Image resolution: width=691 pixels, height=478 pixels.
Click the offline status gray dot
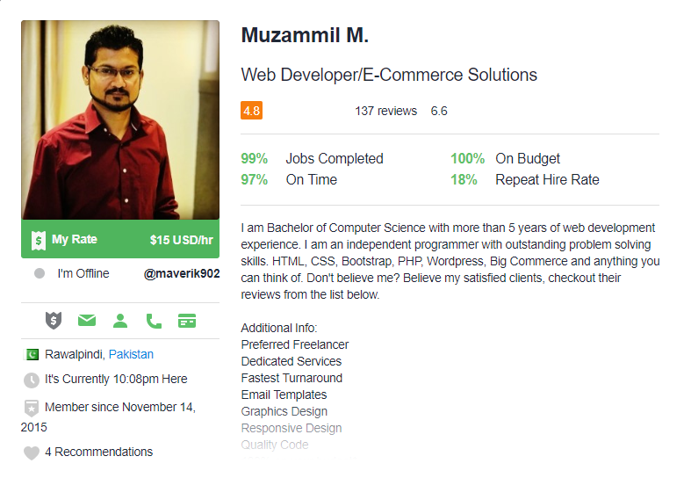tap(40, 274)
